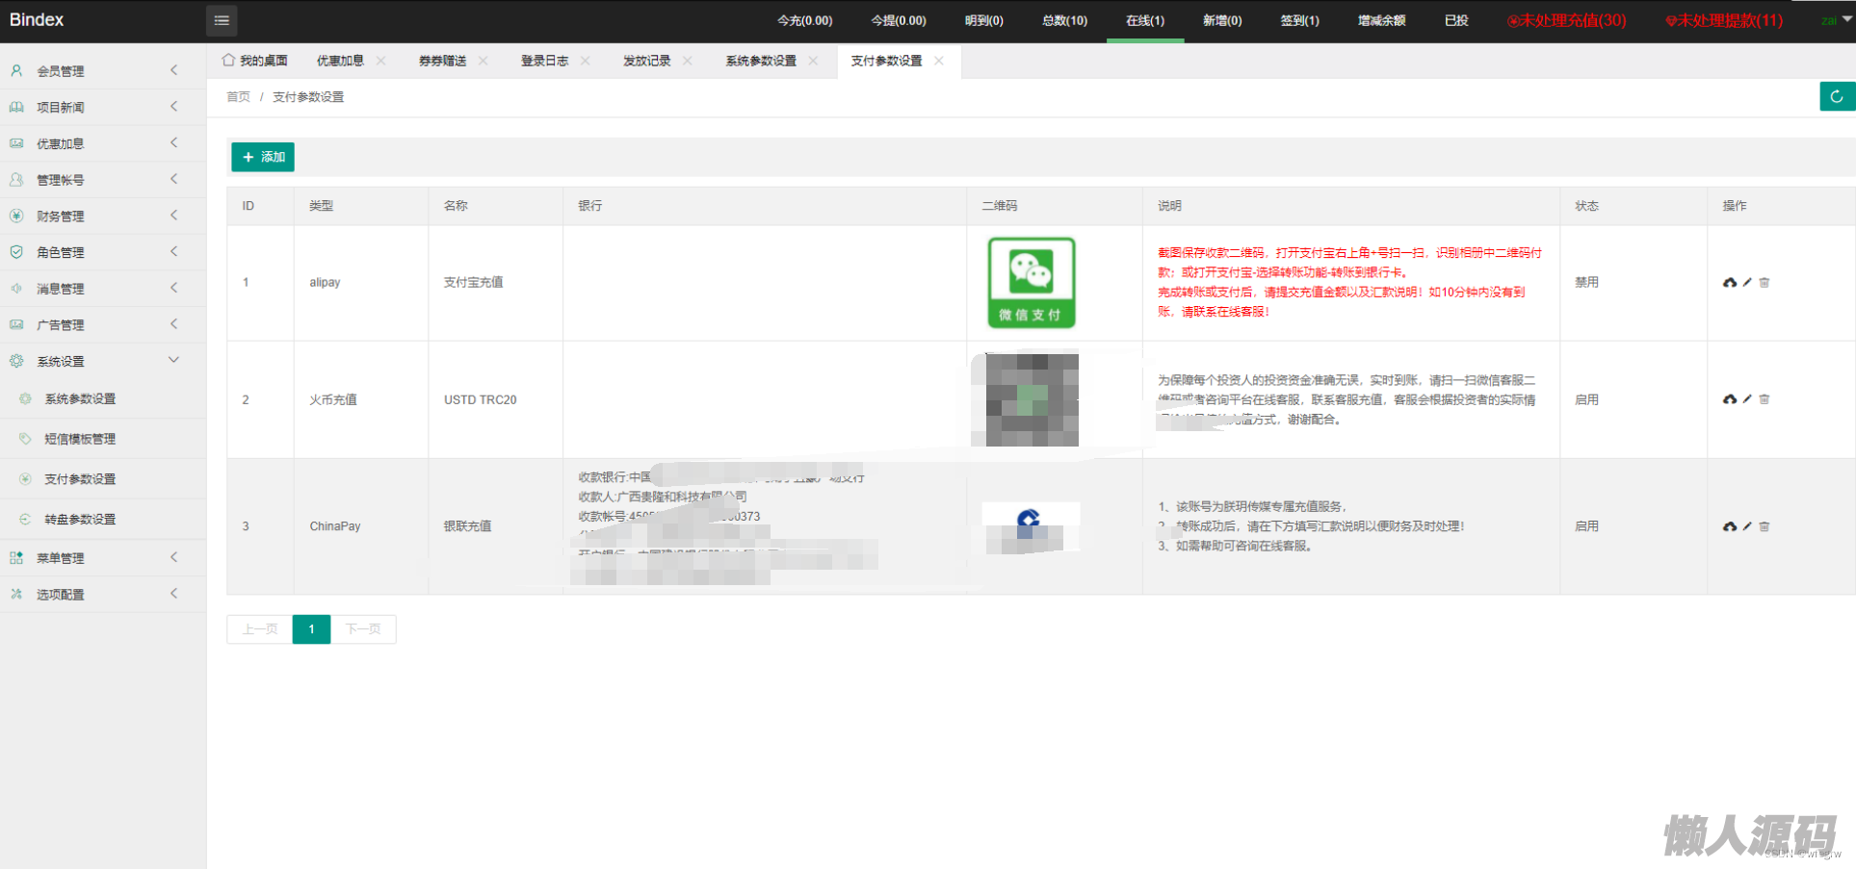Click the WeChat pay QR code image

tap(1031, 283)
